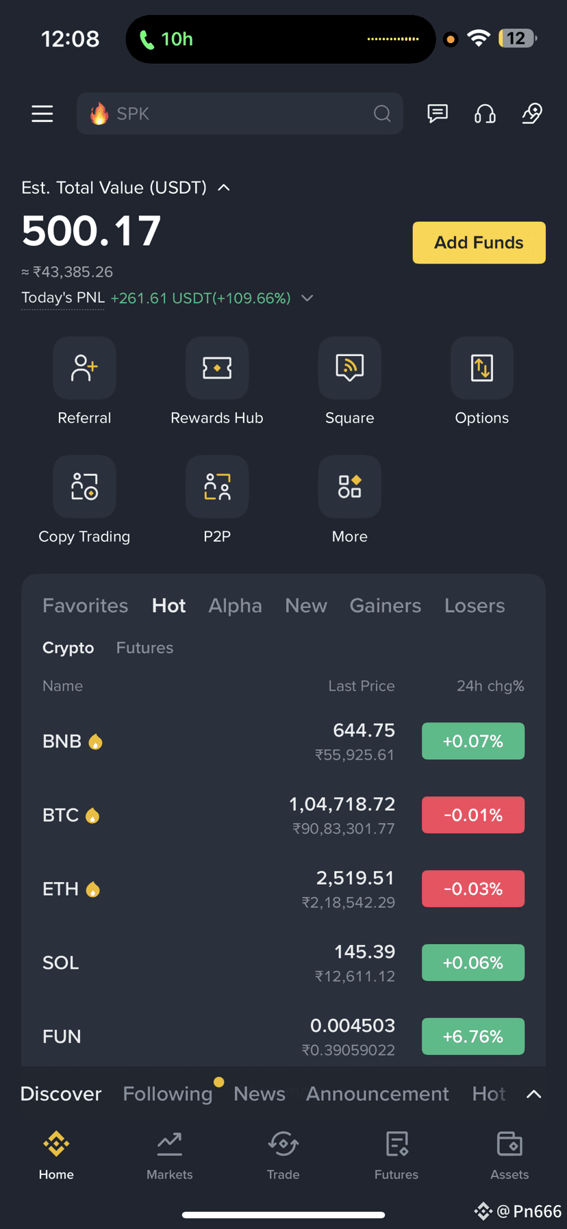Switch to the Losers tab
Screen dimensions: 567x1229
click(x=475, y=605)
